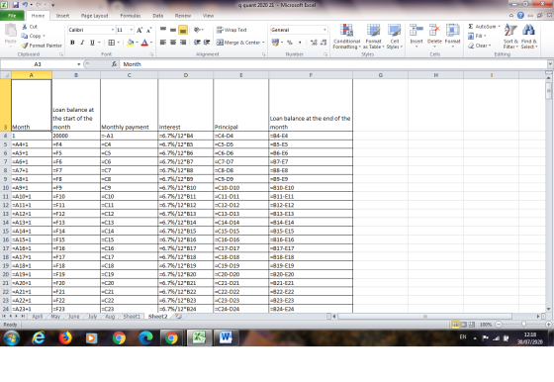Toggle Align Text Right

183,43
